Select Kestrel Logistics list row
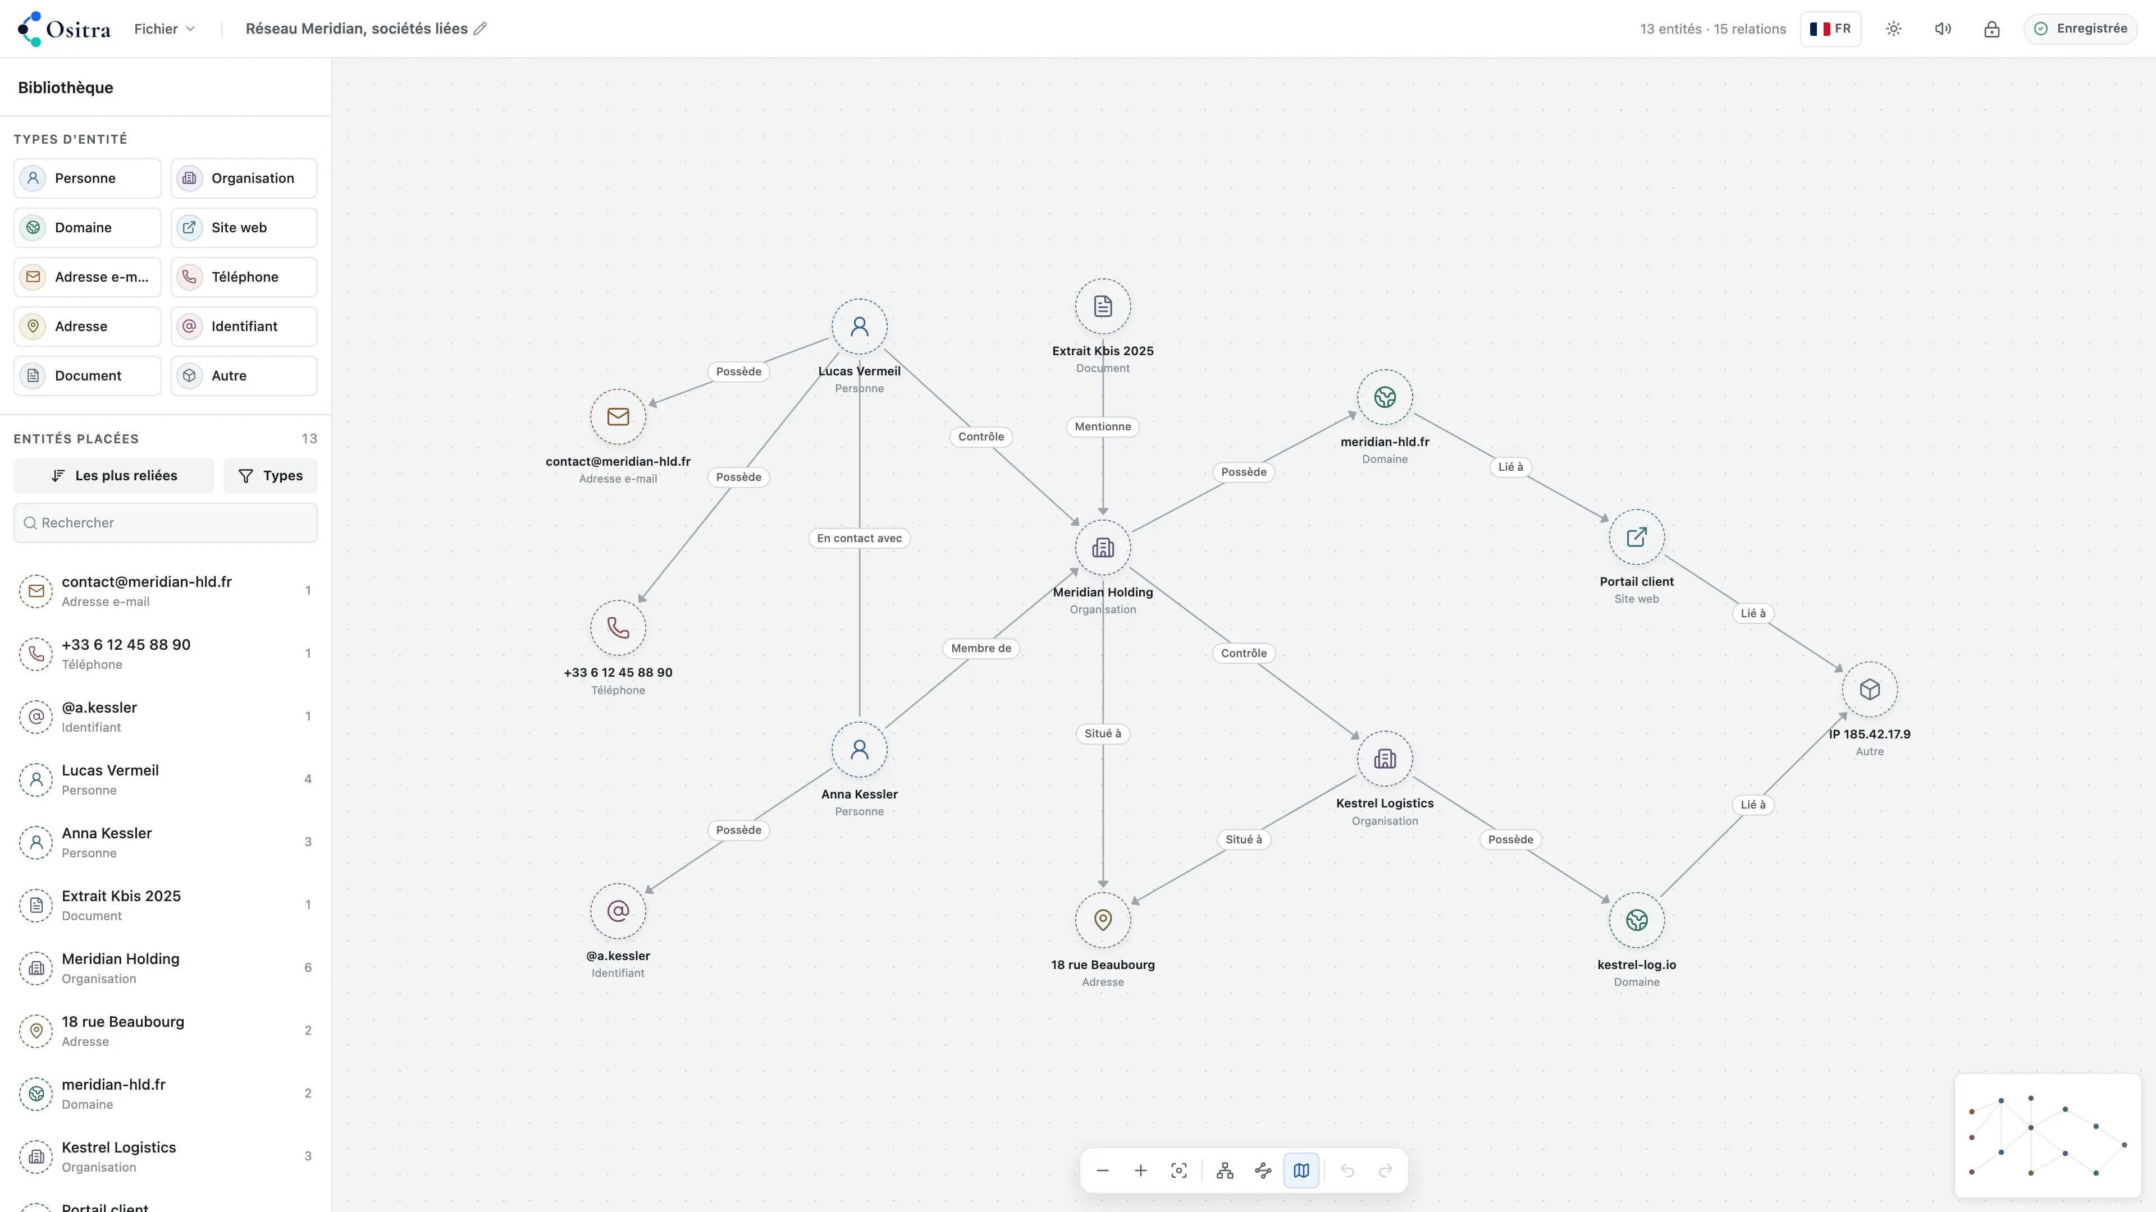This screenshot has width=2156, height=1212. click(x=166, y=1156)
